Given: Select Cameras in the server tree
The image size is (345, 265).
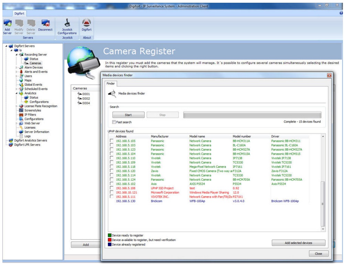Looking at the screenshot, I should 35,63.
